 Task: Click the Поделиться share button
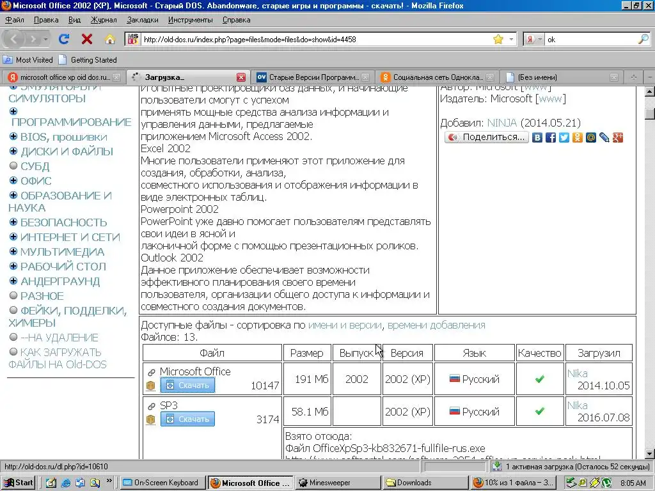[x=487, y=137]
